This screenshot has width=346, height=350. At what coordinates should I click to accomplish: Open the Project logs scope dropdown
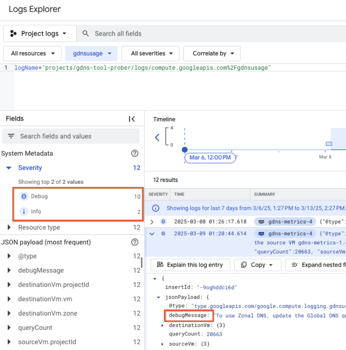(x=40, y=33)
